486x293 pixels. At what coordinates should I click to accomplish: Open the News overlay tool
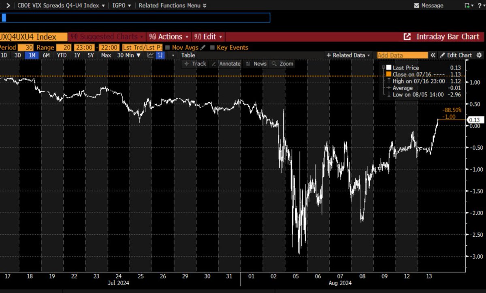coord(256,64)
